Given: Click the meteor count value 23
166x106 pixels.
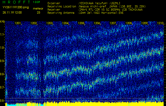Looking at the screenshot, I should (39, 12).
